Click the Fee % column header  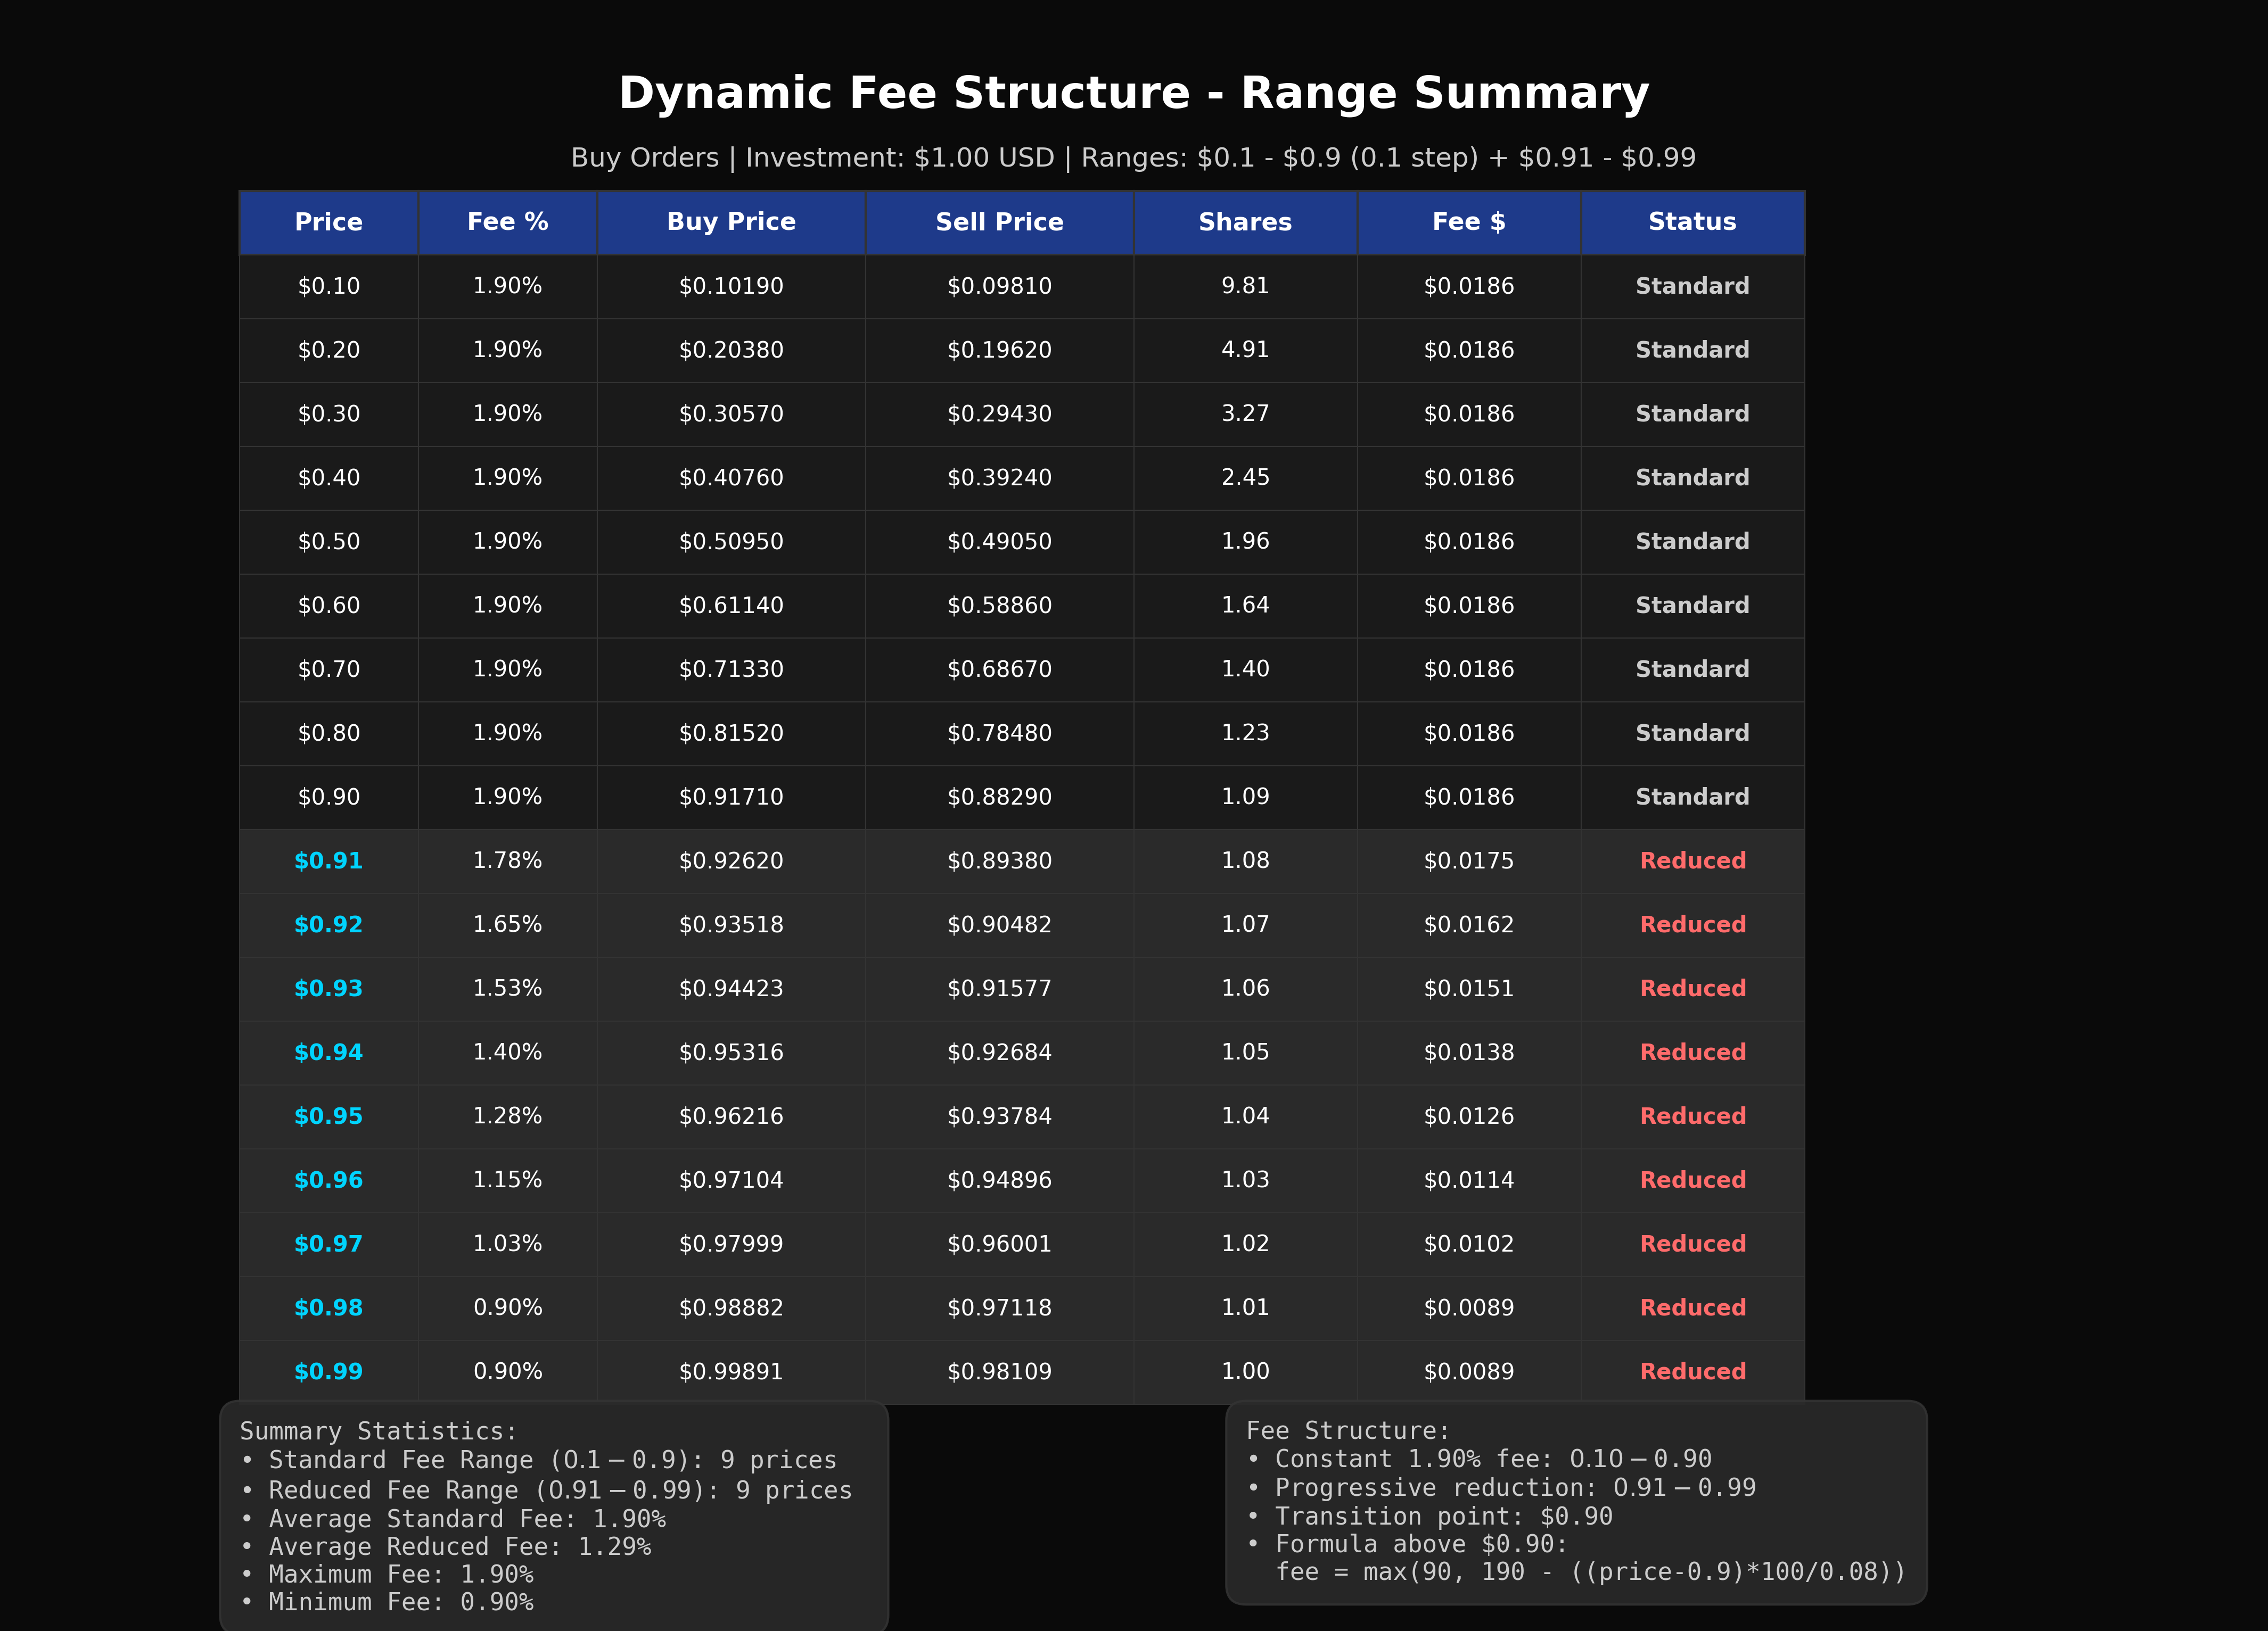click(507, 222)
